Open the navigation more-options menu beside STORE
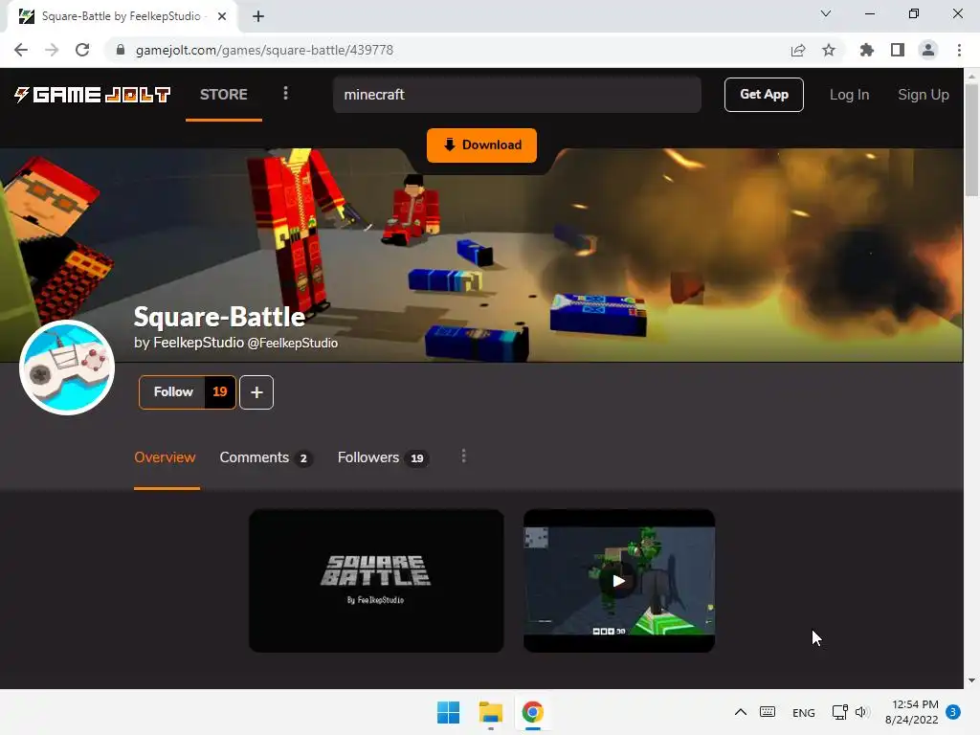980x735 pixels. click(285, 94)
